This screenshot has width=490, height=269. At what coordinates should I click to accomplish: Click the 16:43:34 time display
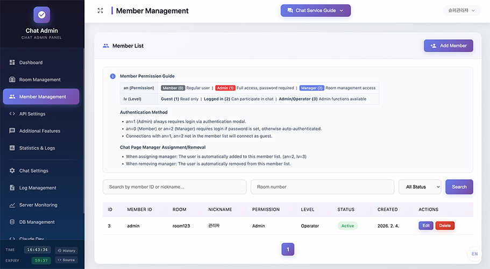click(x=37, y=250)
